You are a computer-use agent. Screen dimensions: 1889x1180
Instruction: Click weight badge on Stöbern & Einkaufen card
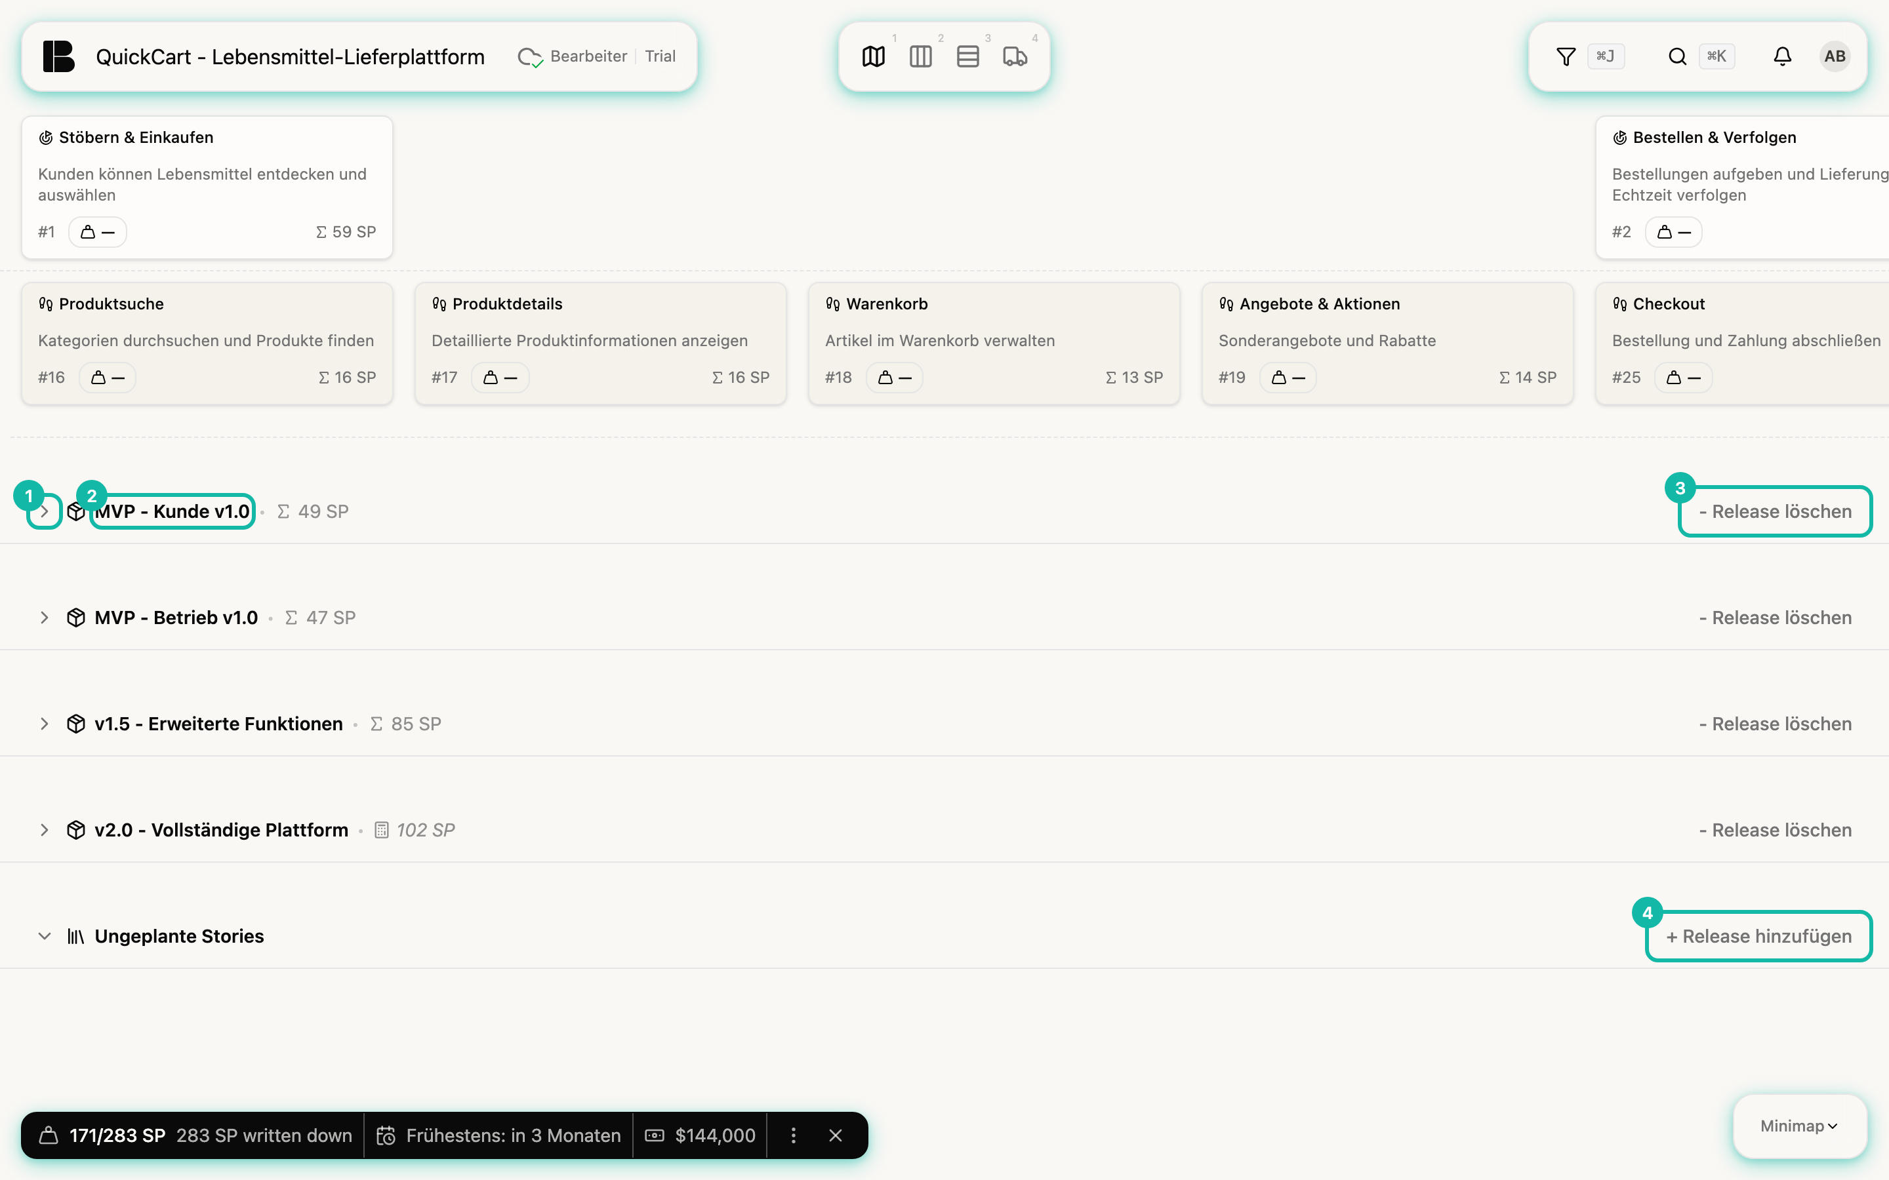pos(98,232)
